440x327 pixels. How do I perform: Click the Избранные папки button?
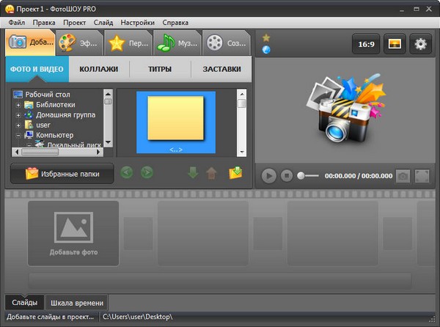click(62, 174)
